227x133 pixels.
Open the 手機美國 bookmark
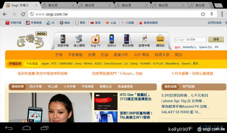(34, 23)
